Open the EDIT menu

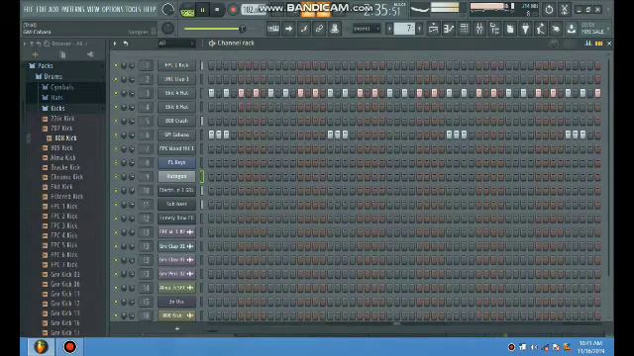pyautogui.click(x=42, y=9)
